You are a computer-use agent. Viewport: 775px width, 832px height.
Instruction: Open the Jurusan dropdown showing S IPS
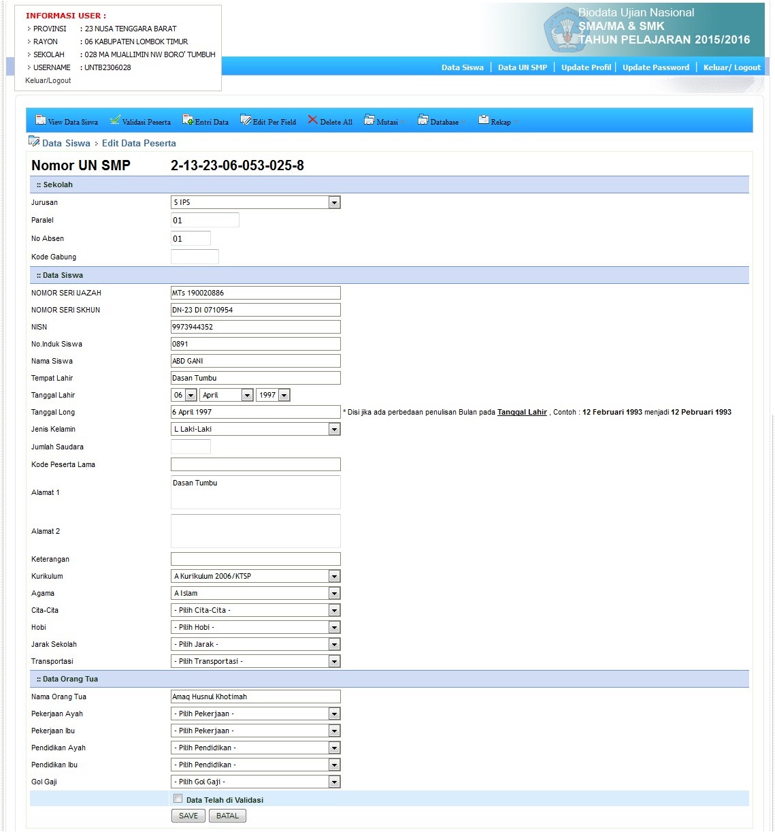[333, 202]
